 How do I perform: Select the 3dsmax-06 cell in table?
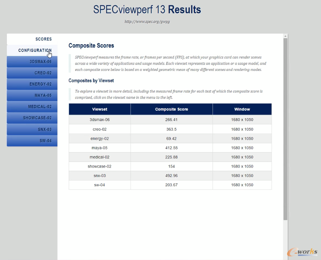100,120
